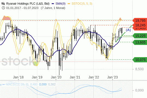Click the green 15,225 price level tag
The image size is (147, 98).
coord(140,36)
